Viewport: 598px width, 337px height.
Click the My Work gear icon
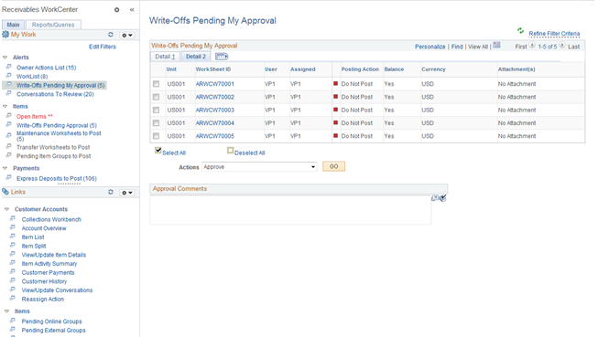[x=5, y=35]
